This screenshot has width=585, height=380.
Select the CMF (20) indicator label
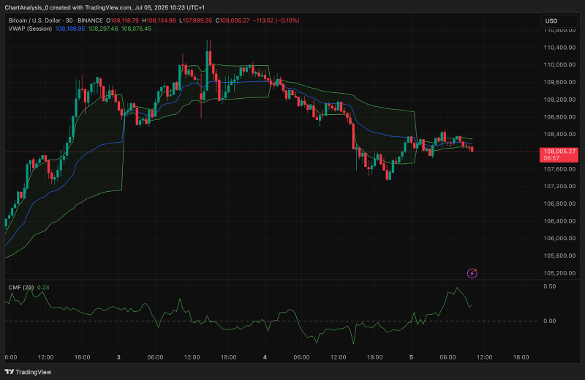(x=21, y=287)
